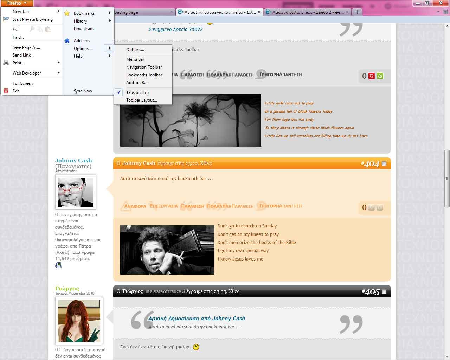The width and height of the screenshot is (450, 360).
Task: Click the favicon of the Linux tab
Action: pos(269,12)
